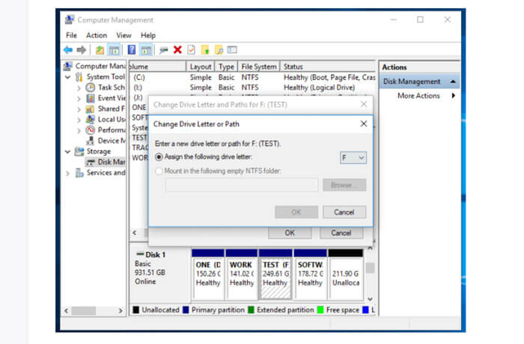This screenshot has height=344, width=524.
Task: Click the Connect drive toolbar icon
Action: tap(163, 50)
